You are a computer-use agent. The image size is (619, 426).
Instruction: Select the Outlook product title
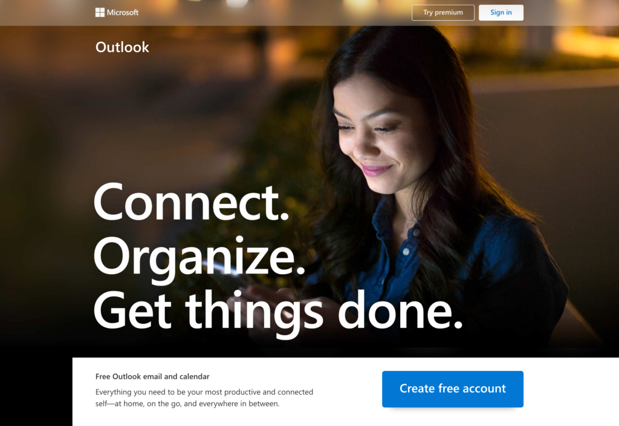[x=122, y=47]
